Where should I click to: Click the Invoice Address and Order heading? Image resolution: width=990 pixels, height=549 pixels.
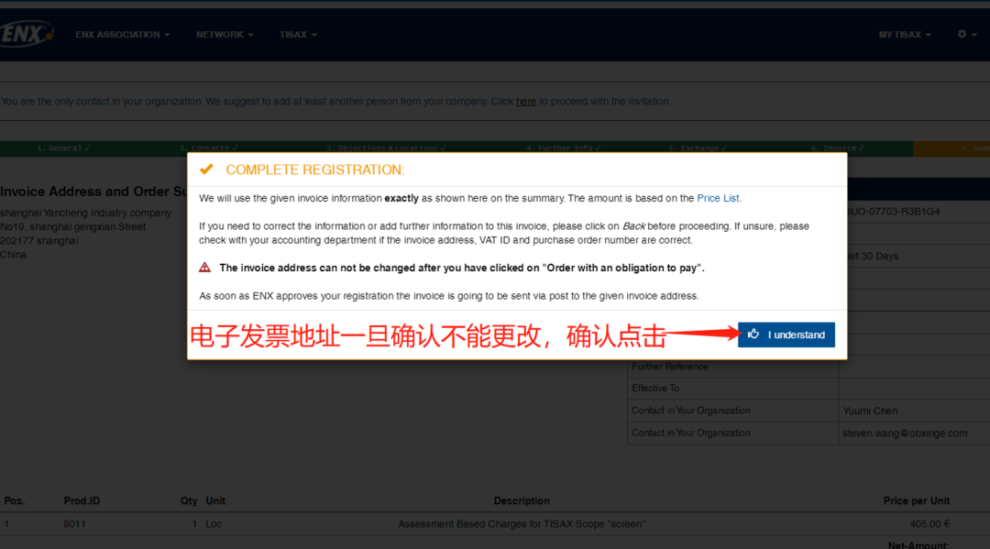[x=93, y=192]
